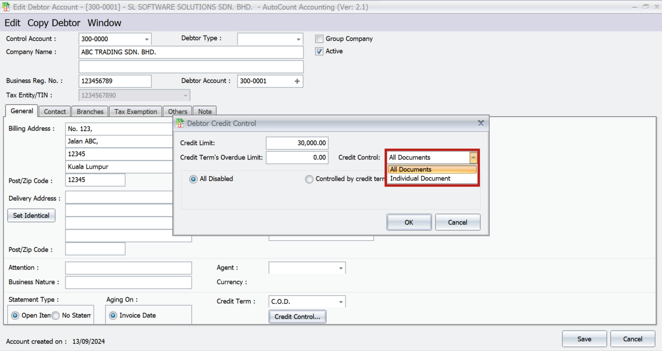Click the Business Nature input field

(x=128, y=282)
